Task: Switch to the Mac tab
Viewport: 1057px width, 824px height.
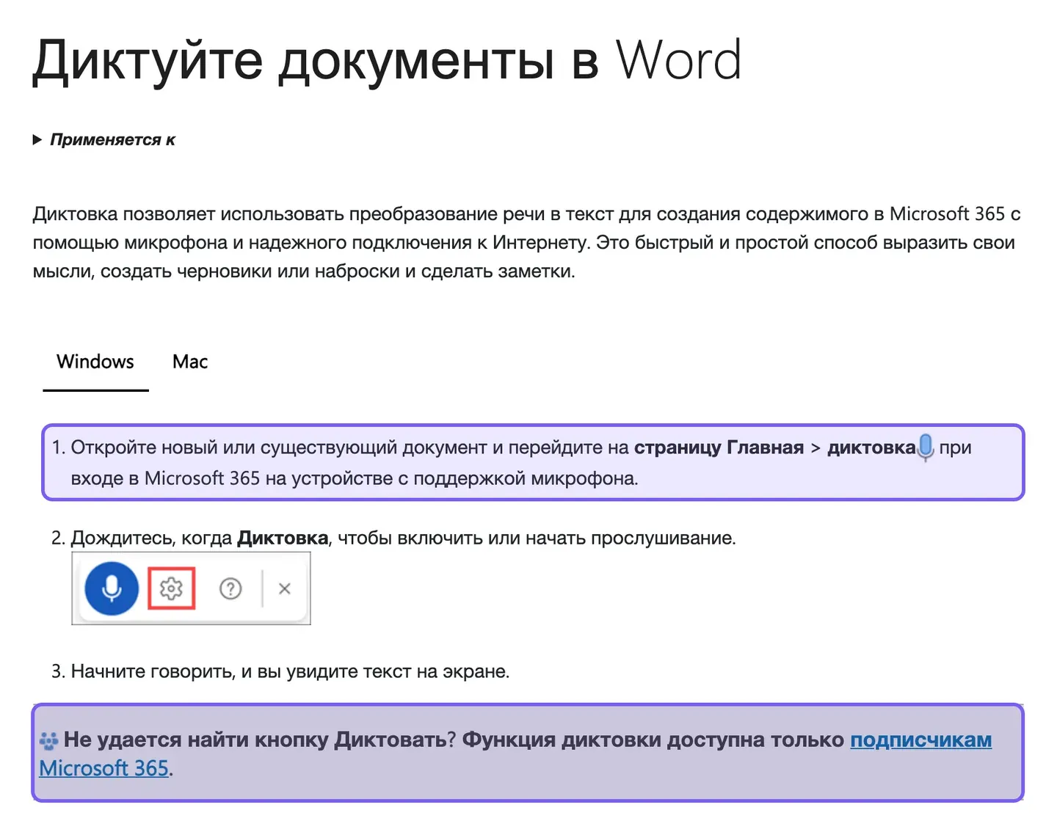Action: click(x=190, y=362)
